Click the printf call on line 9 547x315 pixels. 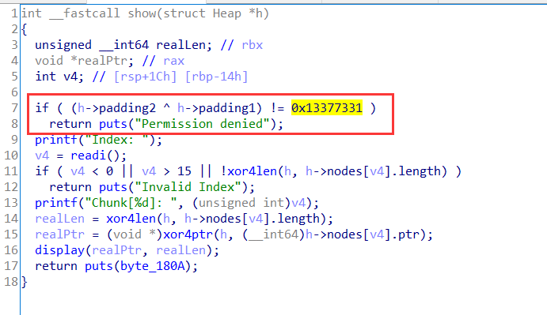[x=56, y=140]
